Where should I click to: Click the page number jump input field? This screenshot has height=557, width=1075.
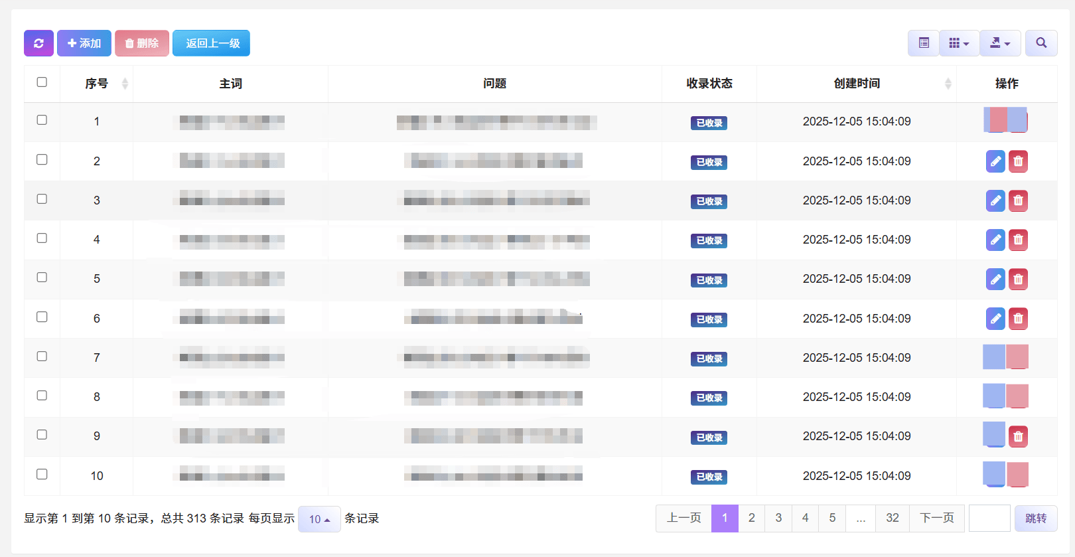[989, 518]
